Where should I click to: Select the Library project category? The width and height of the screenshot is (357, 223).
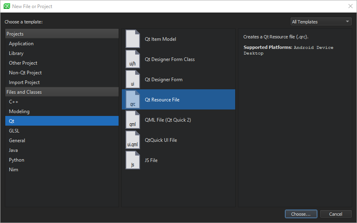coord(62,53)
